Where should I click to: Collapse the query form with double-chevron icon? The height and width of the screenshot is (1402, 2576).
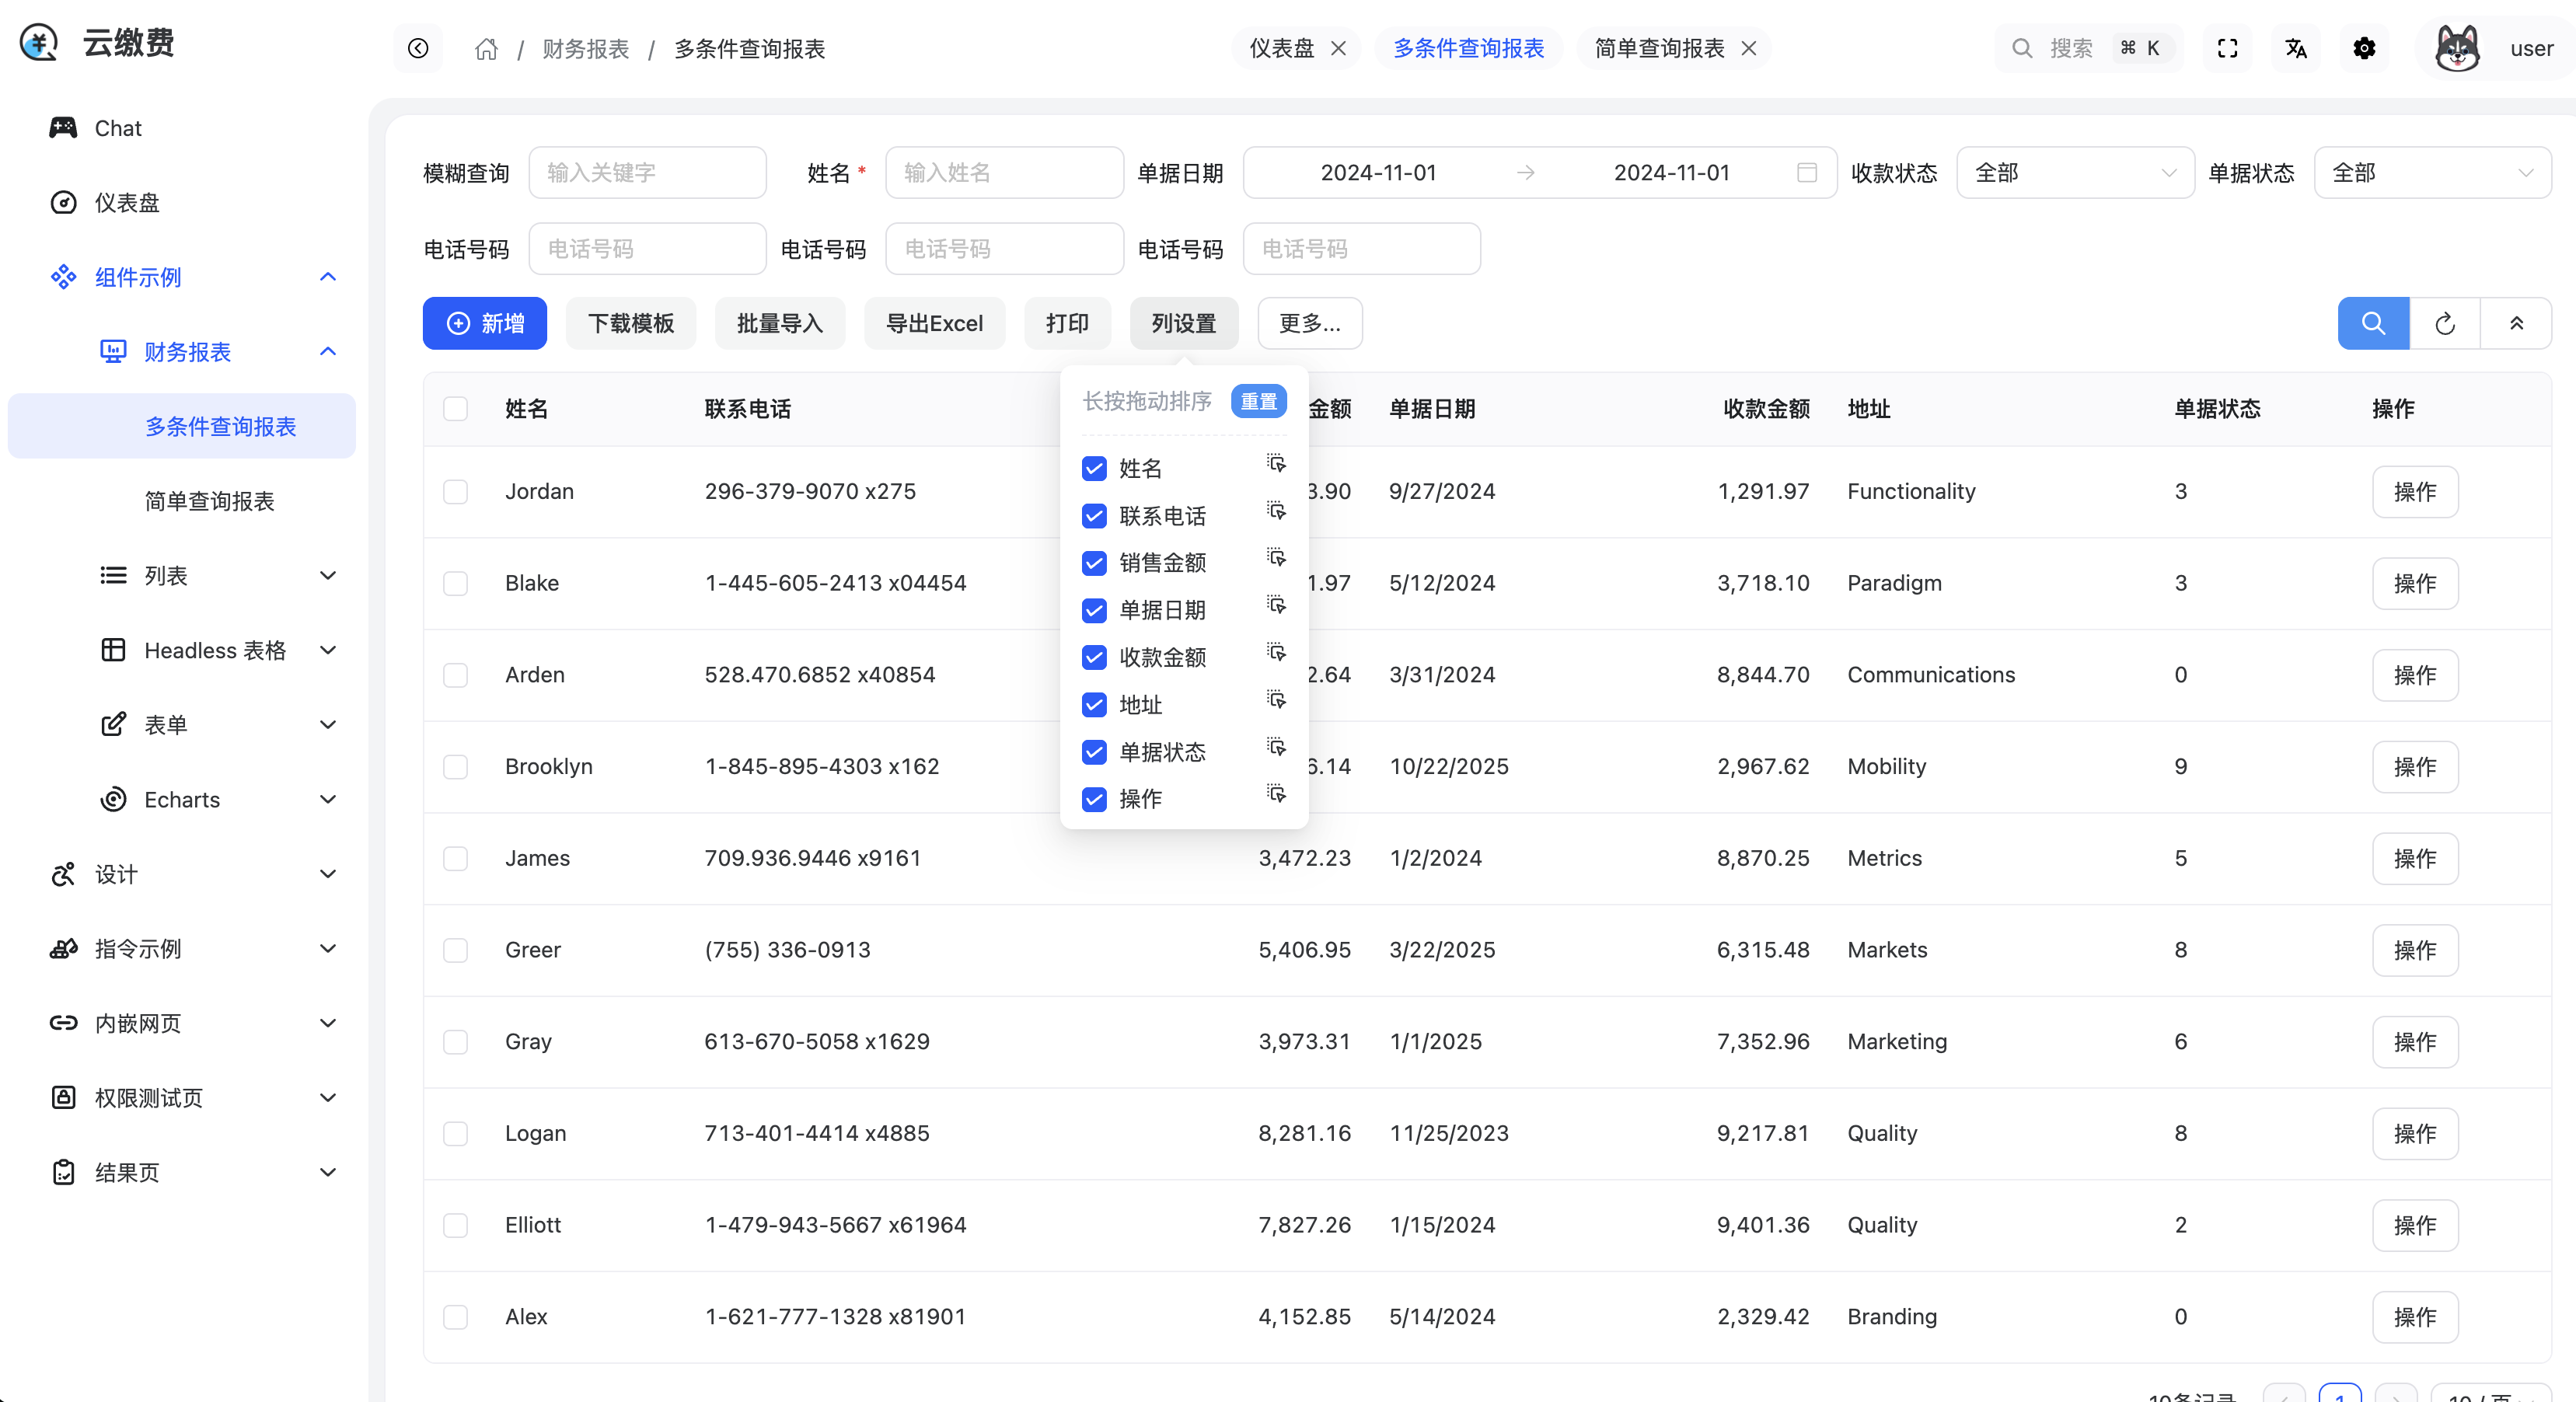pyautogui.click(x=2516, y=323)
